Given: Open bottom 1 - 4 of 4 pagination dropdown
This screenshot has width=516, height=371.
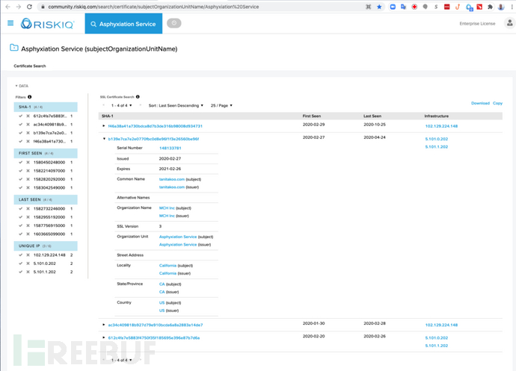Looking at the screenshot, I should [121, 360].
